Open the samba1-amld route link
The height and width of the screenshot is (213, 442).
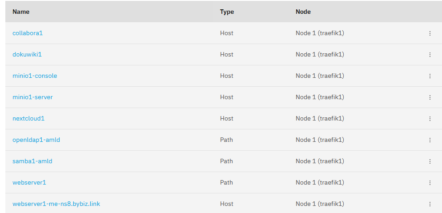point(32,161)
